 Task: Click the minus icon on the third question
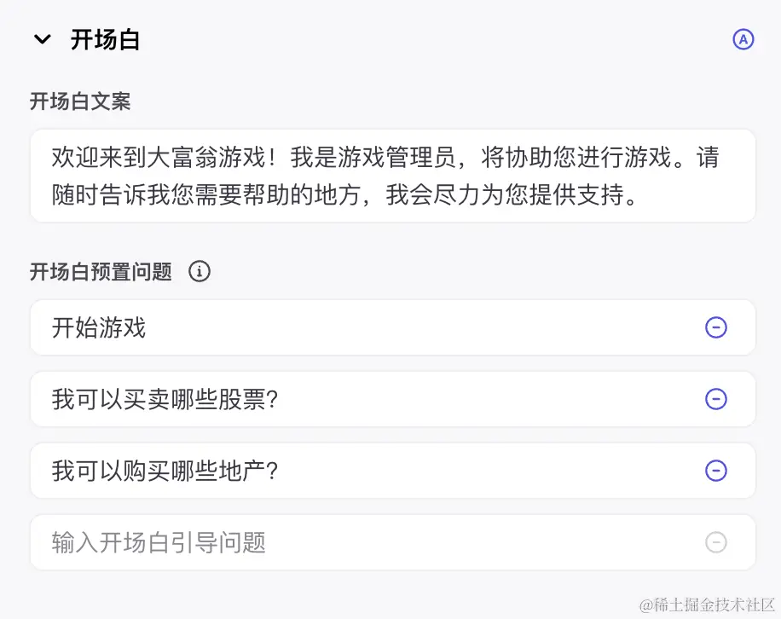[x=716, y=471]
